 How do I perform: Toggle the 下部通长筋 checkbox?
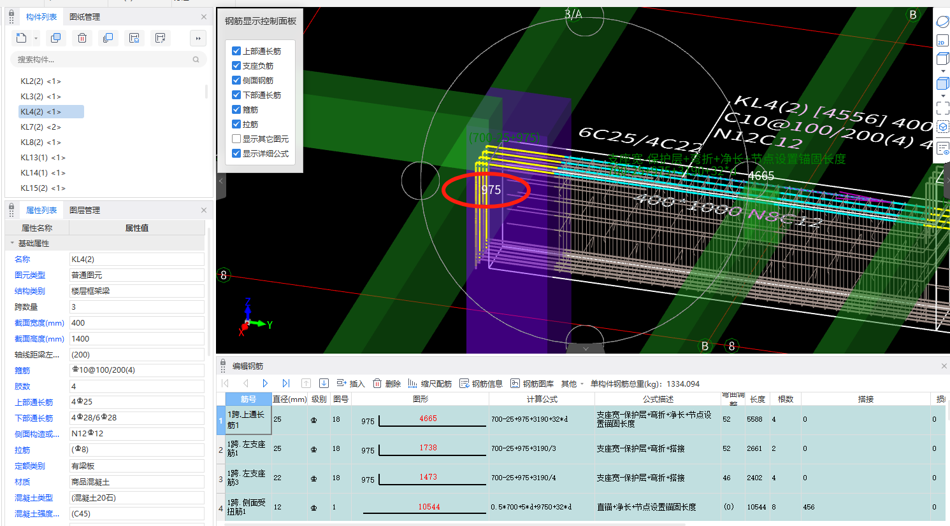[x=236, y=95]
